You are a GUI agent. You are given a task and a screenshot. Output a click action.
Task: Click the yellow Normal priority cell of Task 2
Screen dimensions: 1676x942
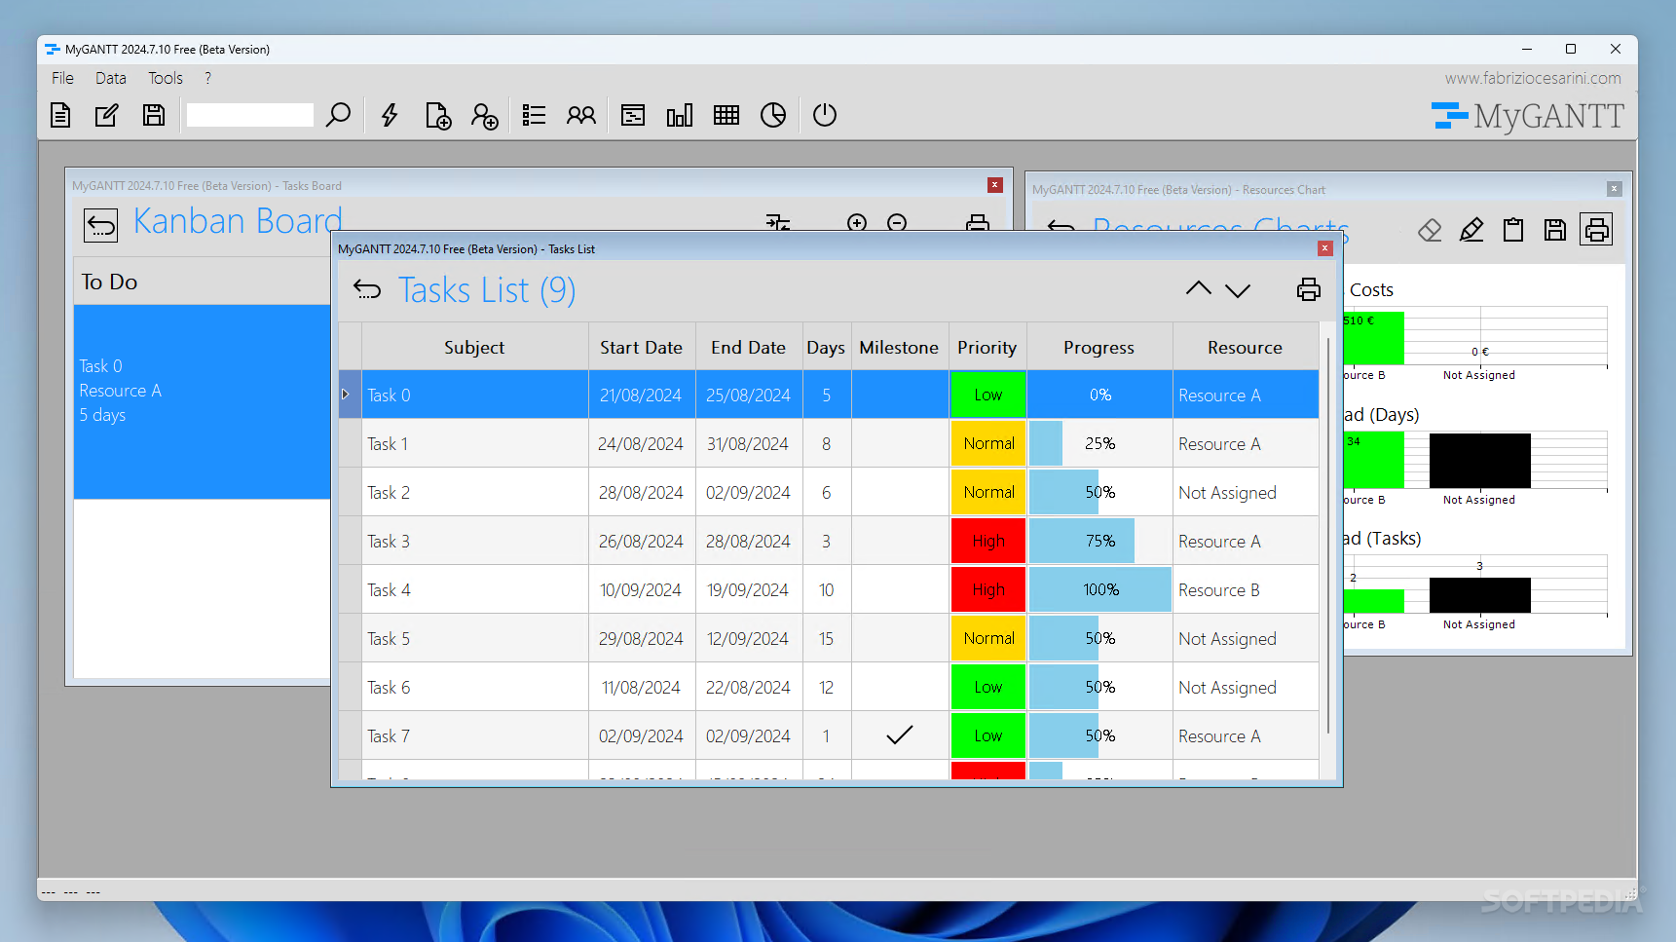pos(987,492)
